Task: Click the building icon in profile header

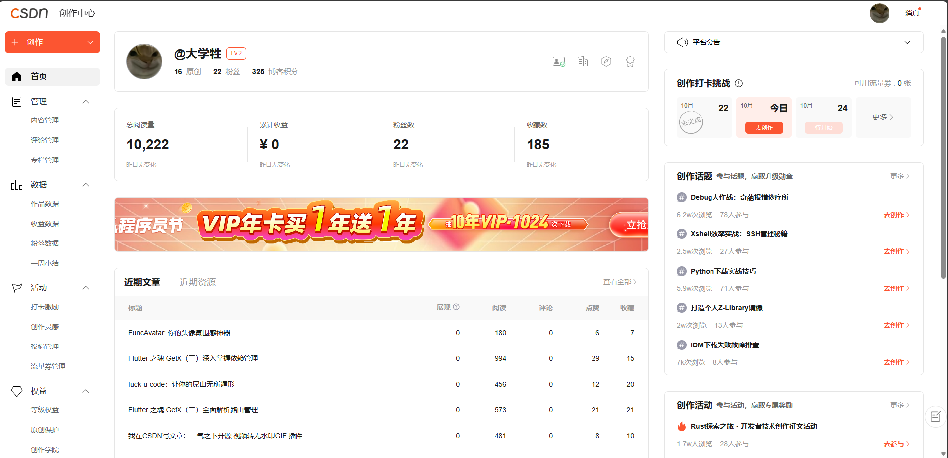Action: (583, 61)
